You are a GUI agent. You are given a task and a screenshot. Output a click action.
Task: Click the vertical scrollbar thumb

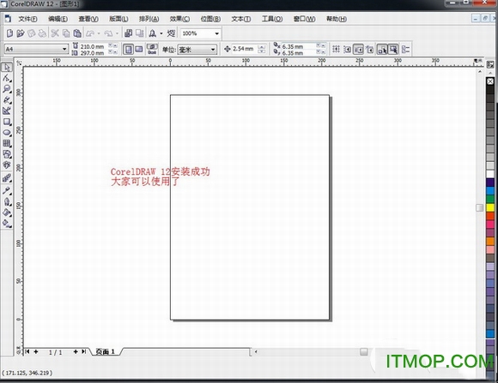pyautogui.click(x=480, y=207)
